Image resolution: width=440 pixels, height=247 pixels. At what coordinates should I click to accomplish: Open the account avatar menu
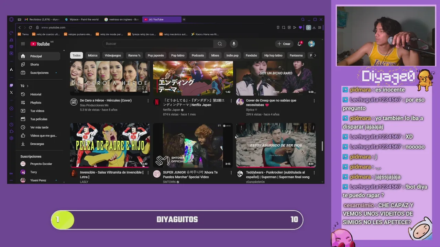coord(311,44)
